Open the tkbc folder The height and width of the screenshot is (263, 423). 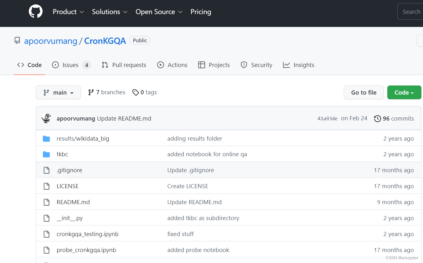(x=62, y=154)
